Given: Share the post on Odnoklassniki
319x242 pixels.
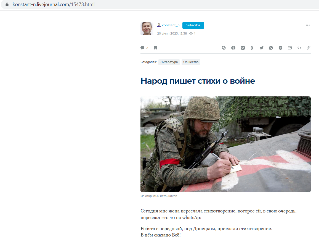Looking at the screenshot, I should (252, 48).
